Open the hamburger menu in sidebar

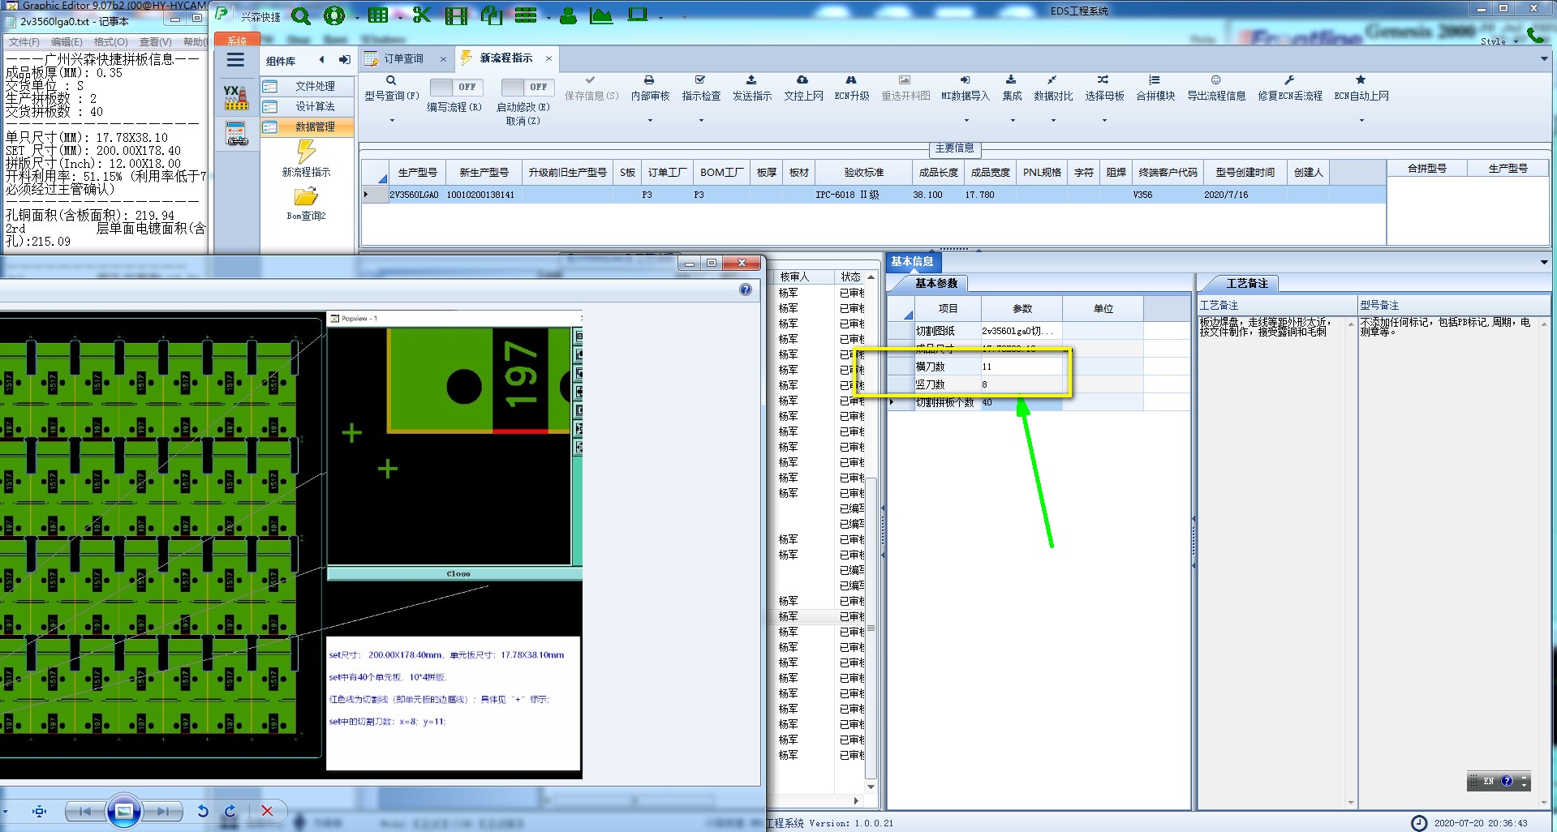(x=235, y=60)
